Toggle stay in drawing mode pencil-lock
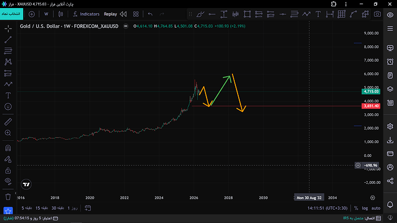The width and height of the screenshot is (397, 223). coord(8,159)
